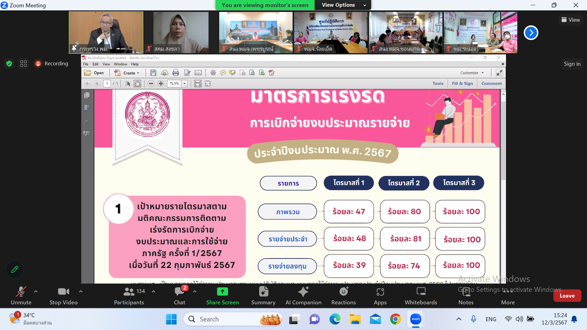The image size is (587, 330).
Task: Open meeting Summary
Action: tap(263, 296)
